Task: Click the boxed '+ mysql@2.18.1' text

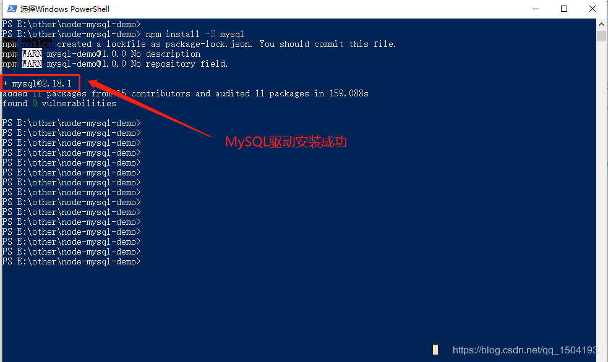Action: click(x=37, y=83)
